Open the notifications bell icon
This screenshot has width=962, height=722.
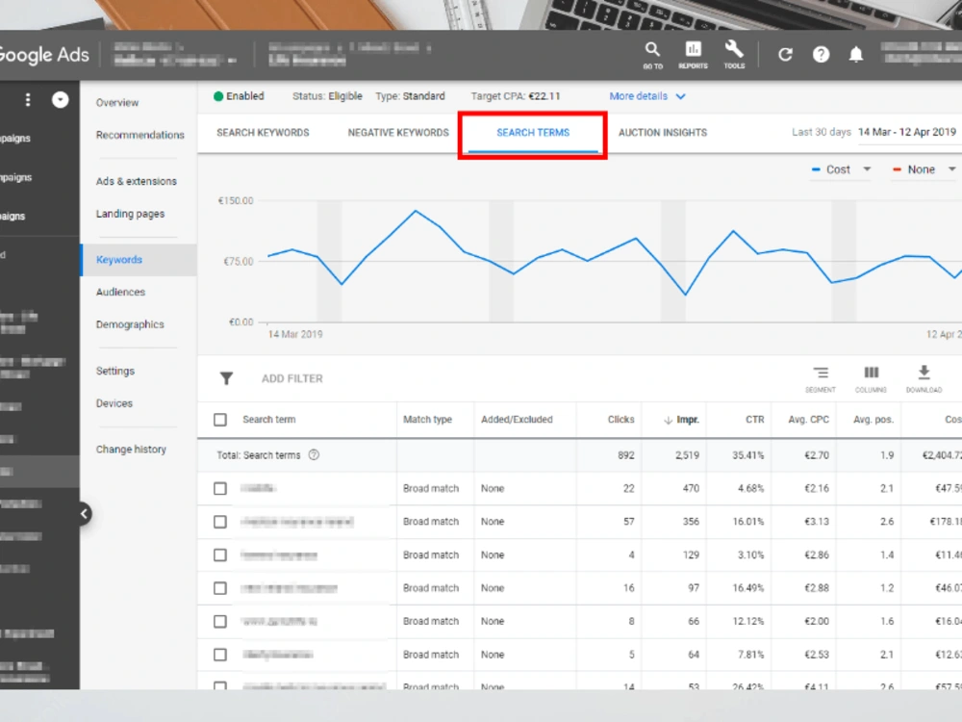(x=856, y=55)
